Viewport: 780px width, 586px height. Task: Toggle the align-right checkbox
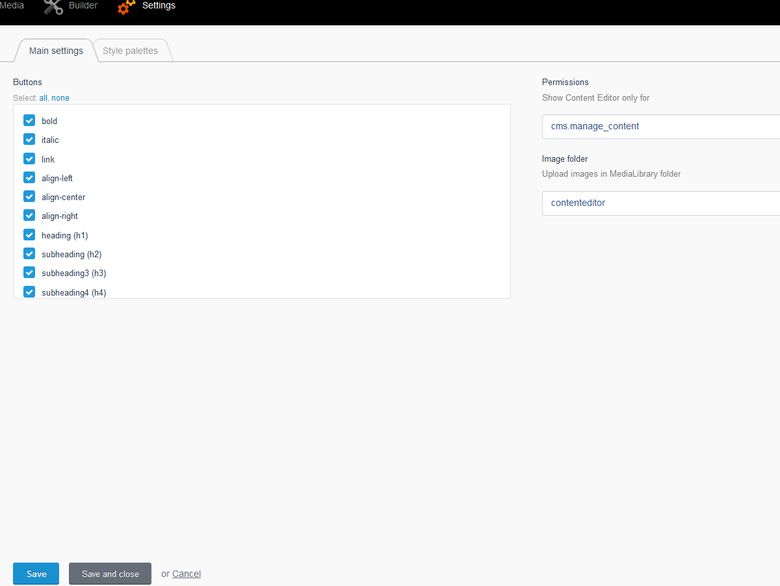(29, 215)
